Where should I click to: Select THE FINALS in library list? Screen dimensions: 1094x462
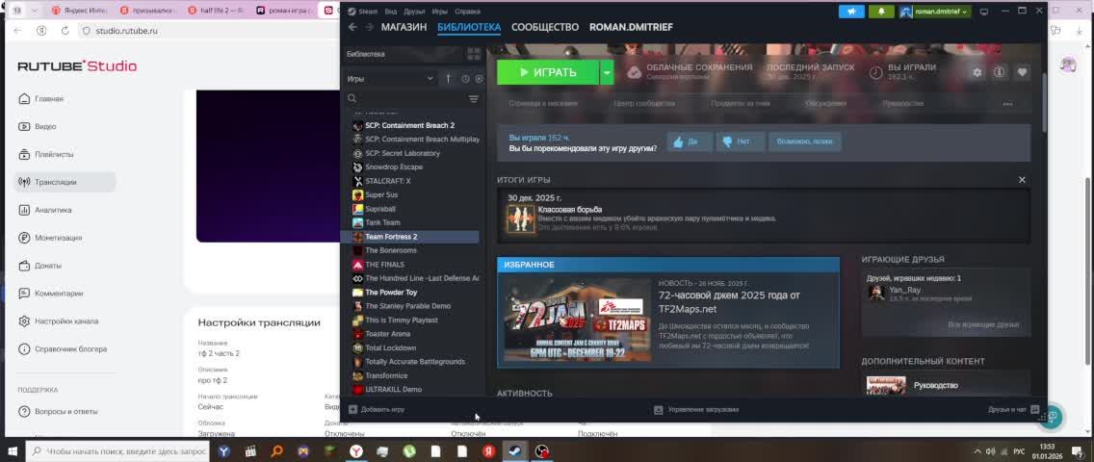pyautogui.click(x=384, y=265)
